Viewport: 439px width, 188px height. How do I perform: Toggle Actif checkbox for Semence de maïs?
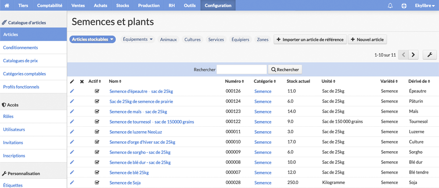tap(97, 111)
